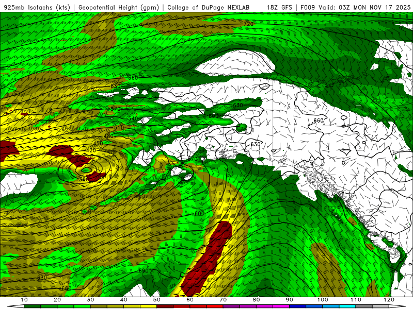This screenshot has width=413, height=309.
Task: Click 'F009 Valid: 03Z MON NOV 17 2025'
Action: tap(355, 7)
